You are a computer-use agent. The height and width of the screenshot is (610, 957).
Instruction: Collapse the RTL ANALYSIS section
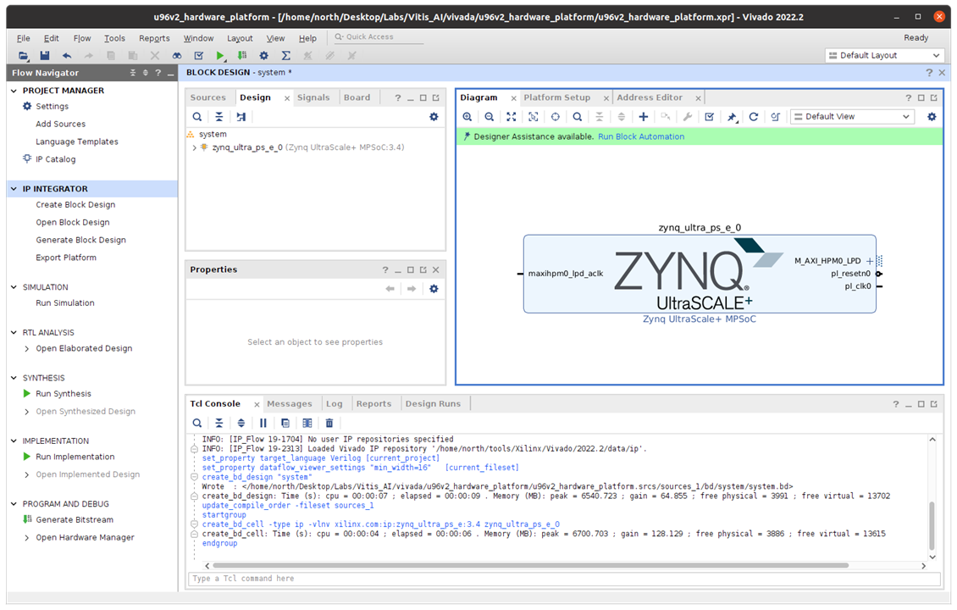14,332
